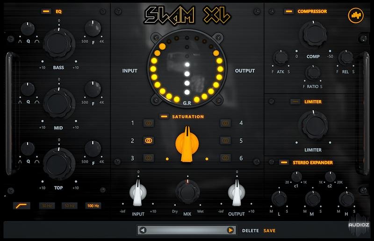This screenshot has width=374, height=241.
Task: Click the LIMITER knob
Action: (x=313, y=125)
